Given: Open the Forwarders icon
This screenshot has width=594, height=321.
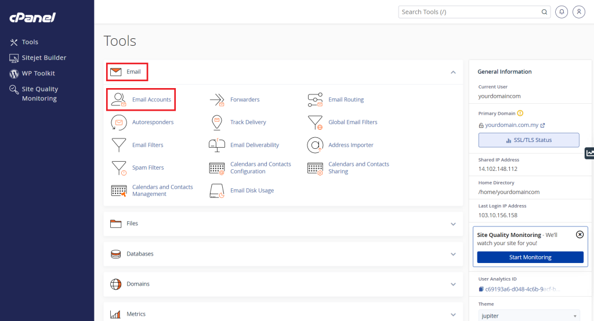Looking at the screenshot, I should coord(216,100).
